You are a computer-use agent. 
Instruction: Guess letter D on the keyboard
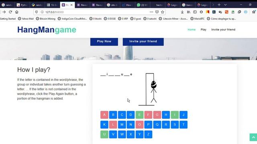coord(131,115)
